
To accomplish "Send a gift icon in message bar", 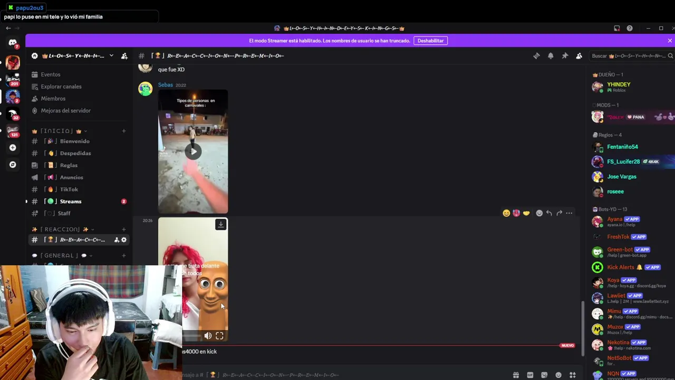I will [x=516, y=375].
